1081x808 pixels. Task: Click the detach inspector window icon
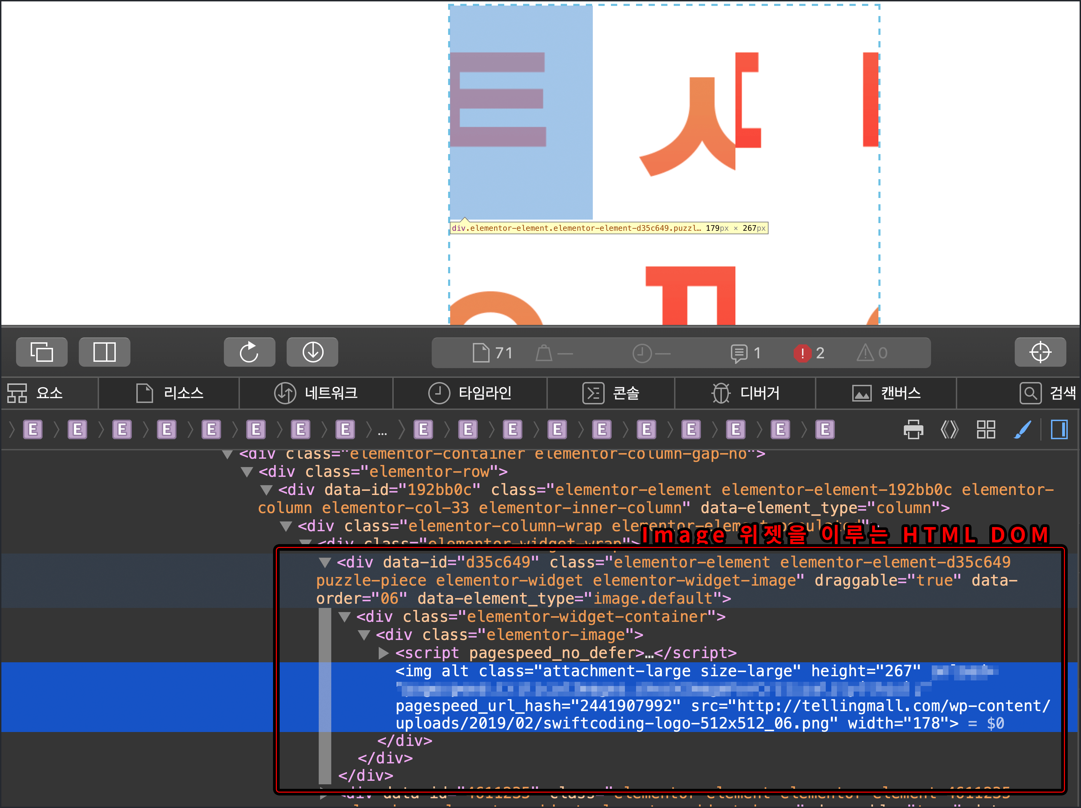42,352
